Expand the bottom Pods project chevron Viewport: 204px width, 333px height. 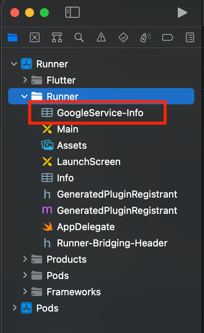tap(15, 307)
